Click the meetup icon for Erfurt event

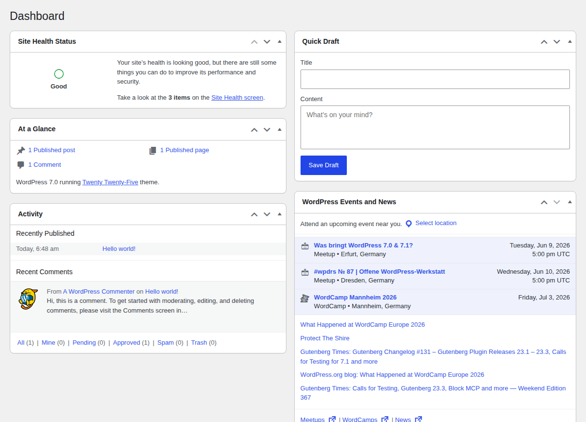point(305,246)
